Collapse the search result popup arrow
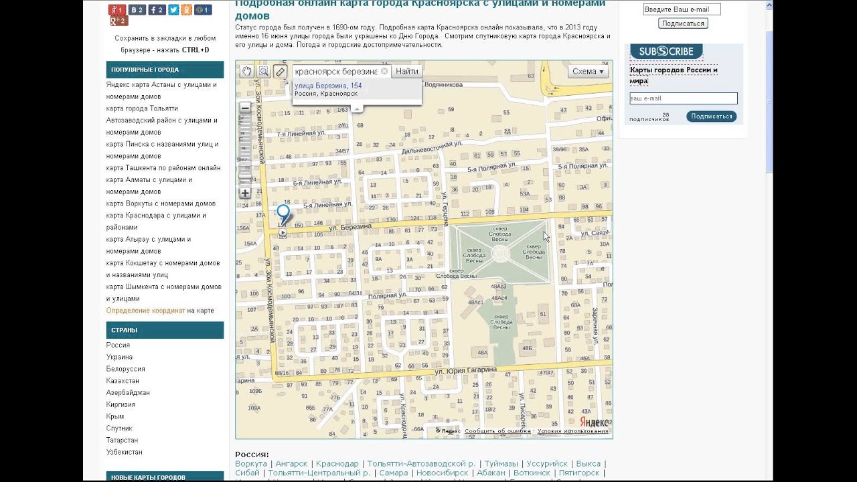The height and width of the screenshot is (482, 857). [357, 108]
